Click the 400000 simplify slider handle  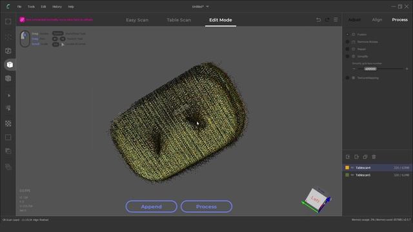click(x=370, y=69)
